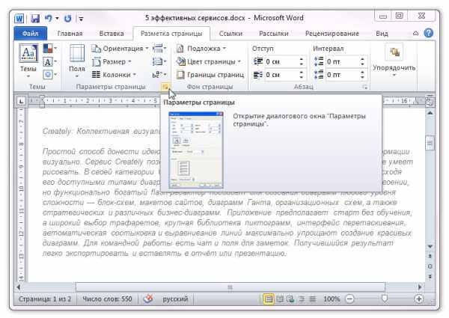Open the Упорядочить (Arrange) menu
The image size is (449, 318).
(394, 61)
